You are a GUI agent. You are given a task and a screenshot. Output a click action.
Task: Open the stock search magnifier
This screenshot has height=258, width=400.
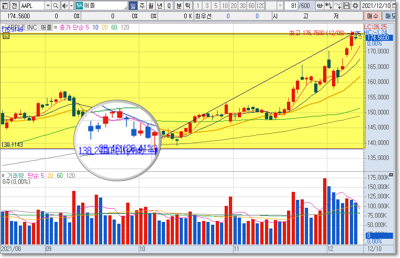click(x=56, y=5)
